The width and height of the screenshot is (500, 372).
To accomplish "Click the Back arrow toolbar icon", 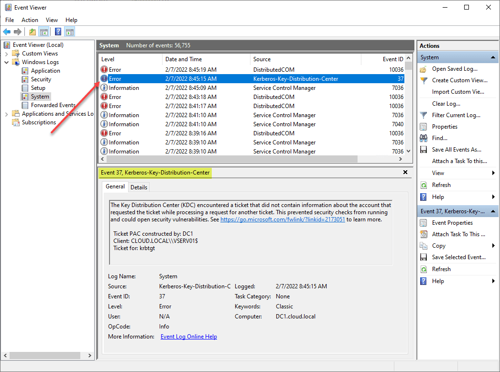I will 7,32.
